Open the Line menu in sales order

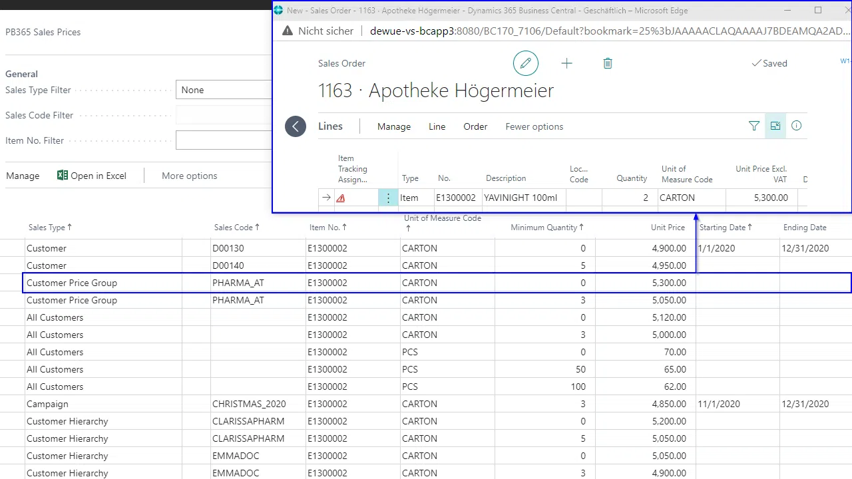click(x=437, y=126)
